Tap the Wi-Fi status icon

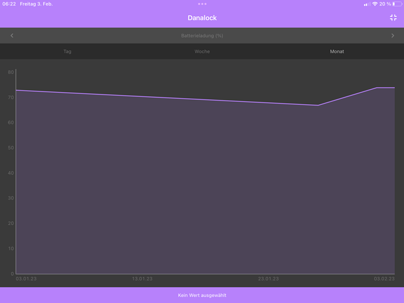[x=375, y=4]
